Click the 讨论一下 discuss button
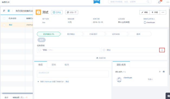170x99 pixels. tap(72, 12)
